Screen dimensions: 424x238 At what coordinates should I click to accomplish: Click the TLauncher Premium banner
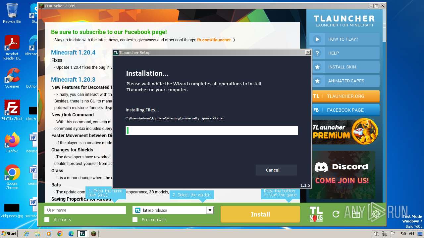pos(344,131)
